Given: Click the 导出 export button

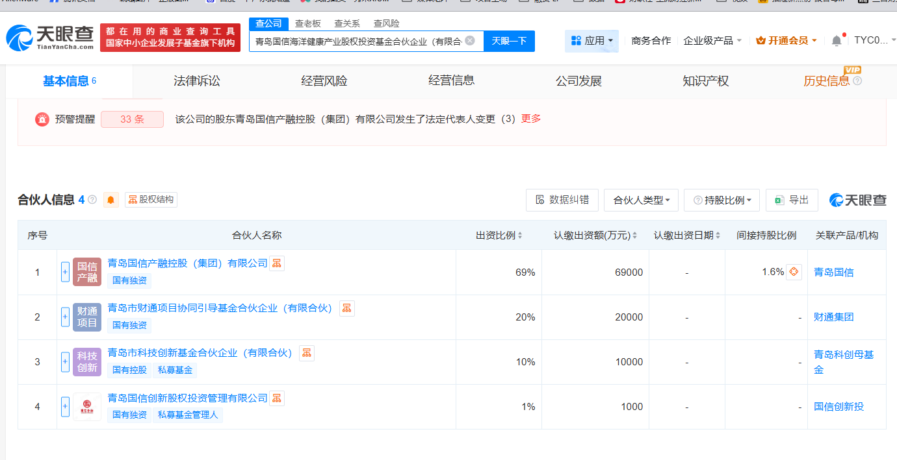Looking at the screenshot, I should 792,200.
